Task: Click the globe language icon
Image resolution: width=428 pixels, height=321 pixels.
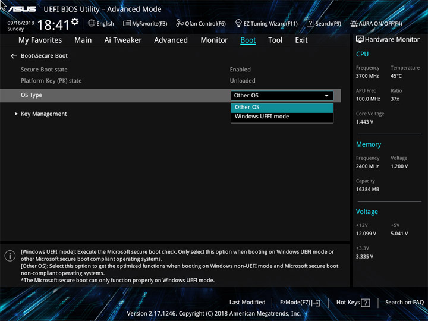Action: [x=92, y=23]
